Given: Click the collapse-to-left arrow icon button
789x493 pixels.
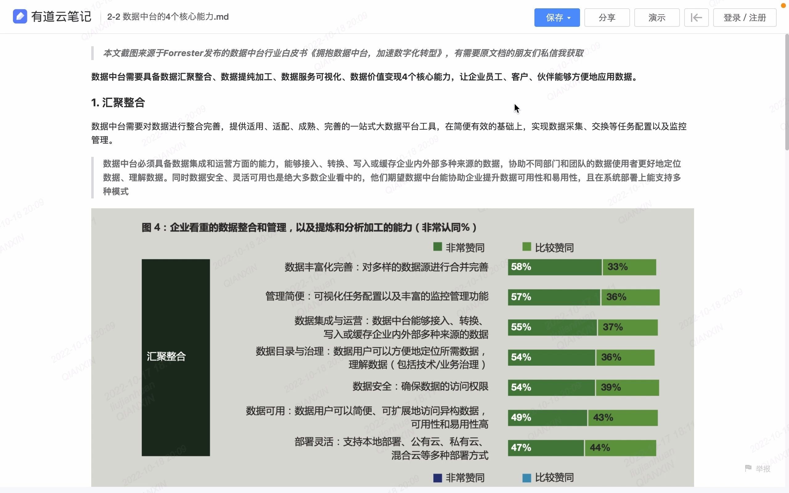Looking at the screenshot, I should pos(696,18).
